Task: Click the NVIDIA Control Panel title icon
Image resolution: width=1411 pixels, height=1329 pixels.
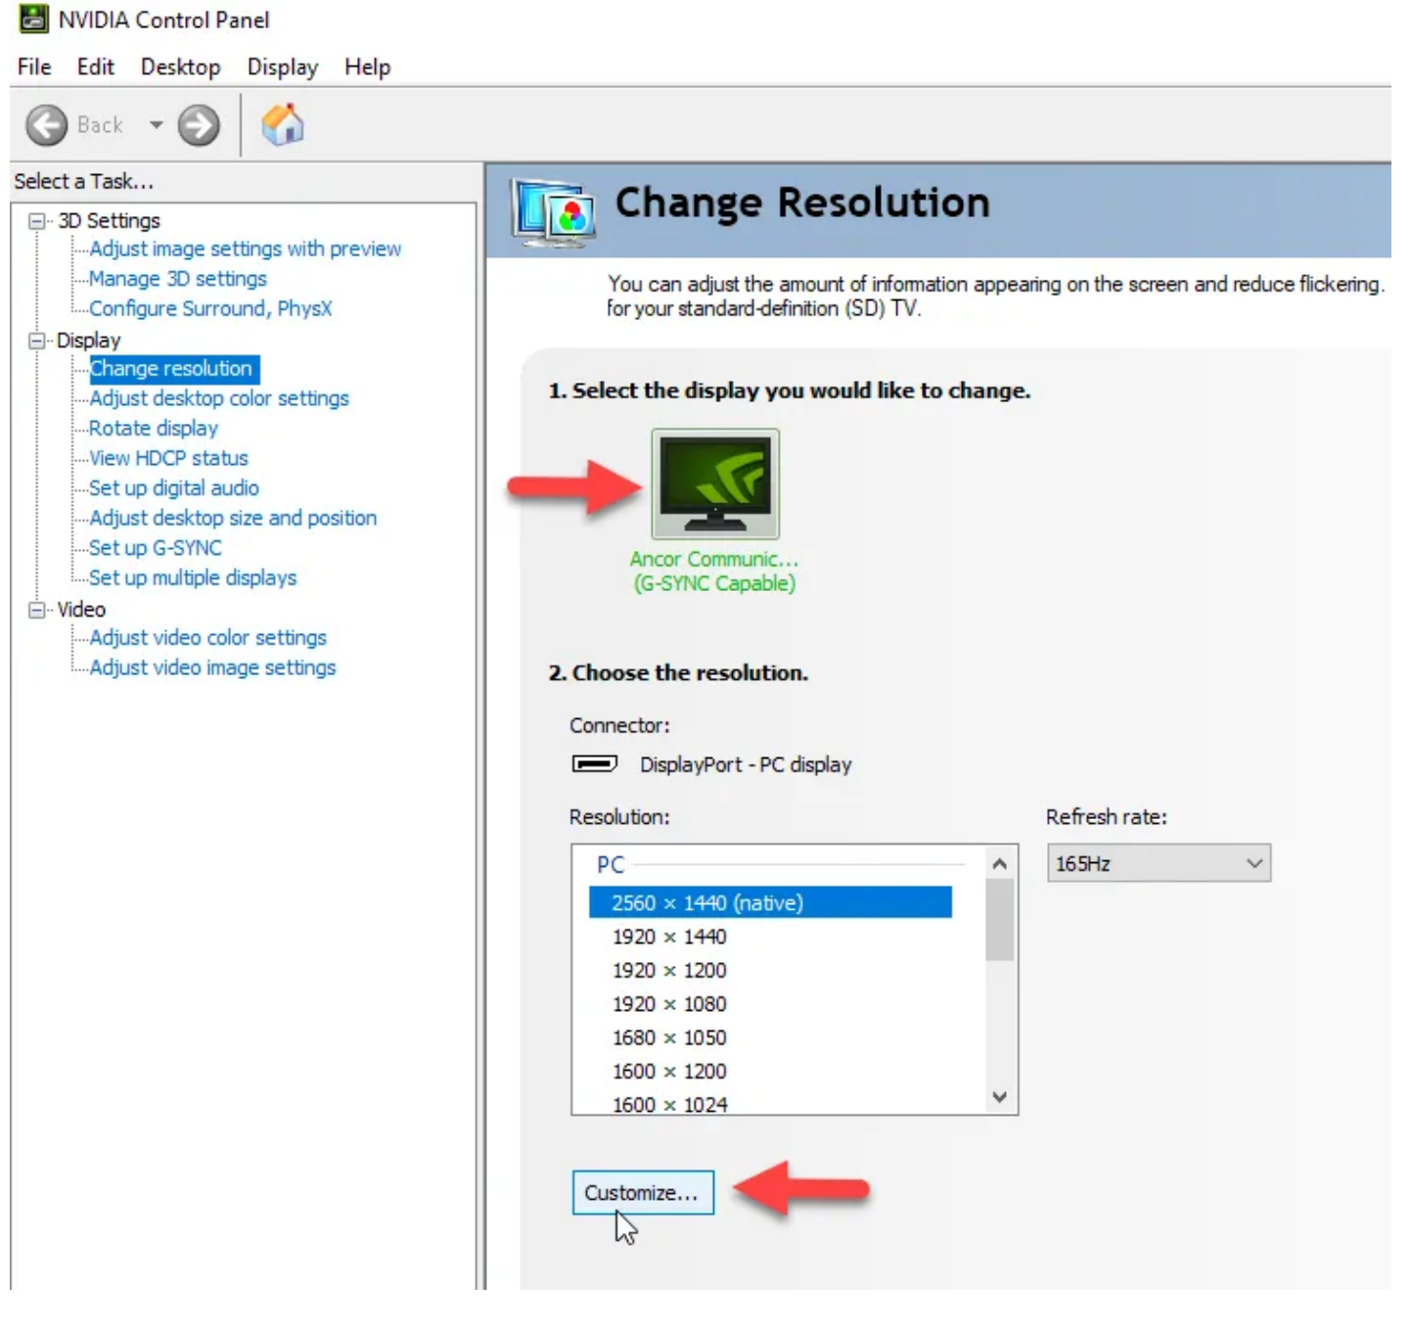Action: pyautogui.click(x=34, y=19)
